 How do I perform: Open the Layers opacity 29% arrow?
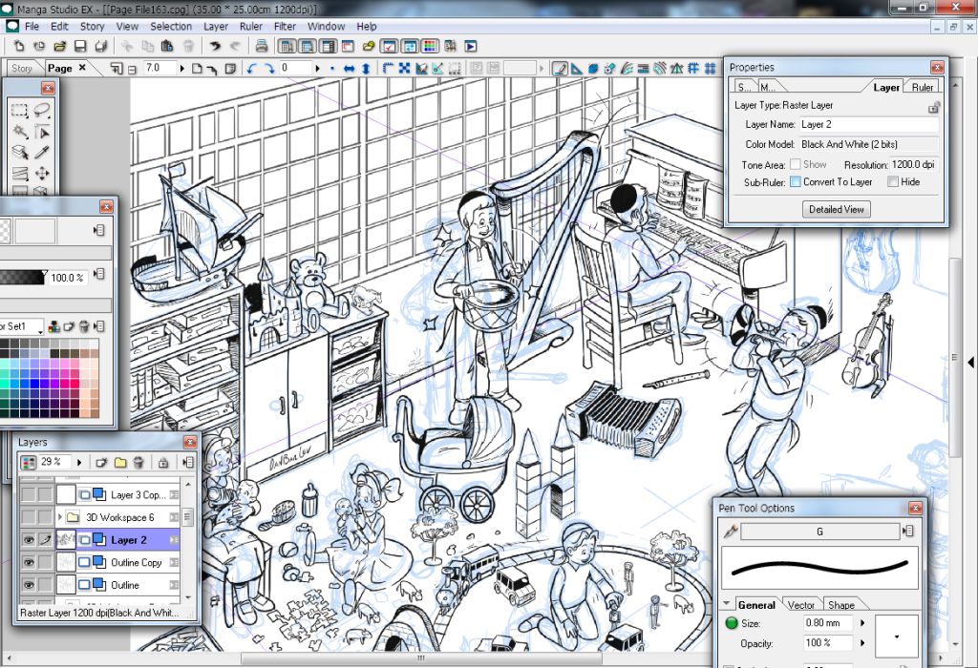79,463
